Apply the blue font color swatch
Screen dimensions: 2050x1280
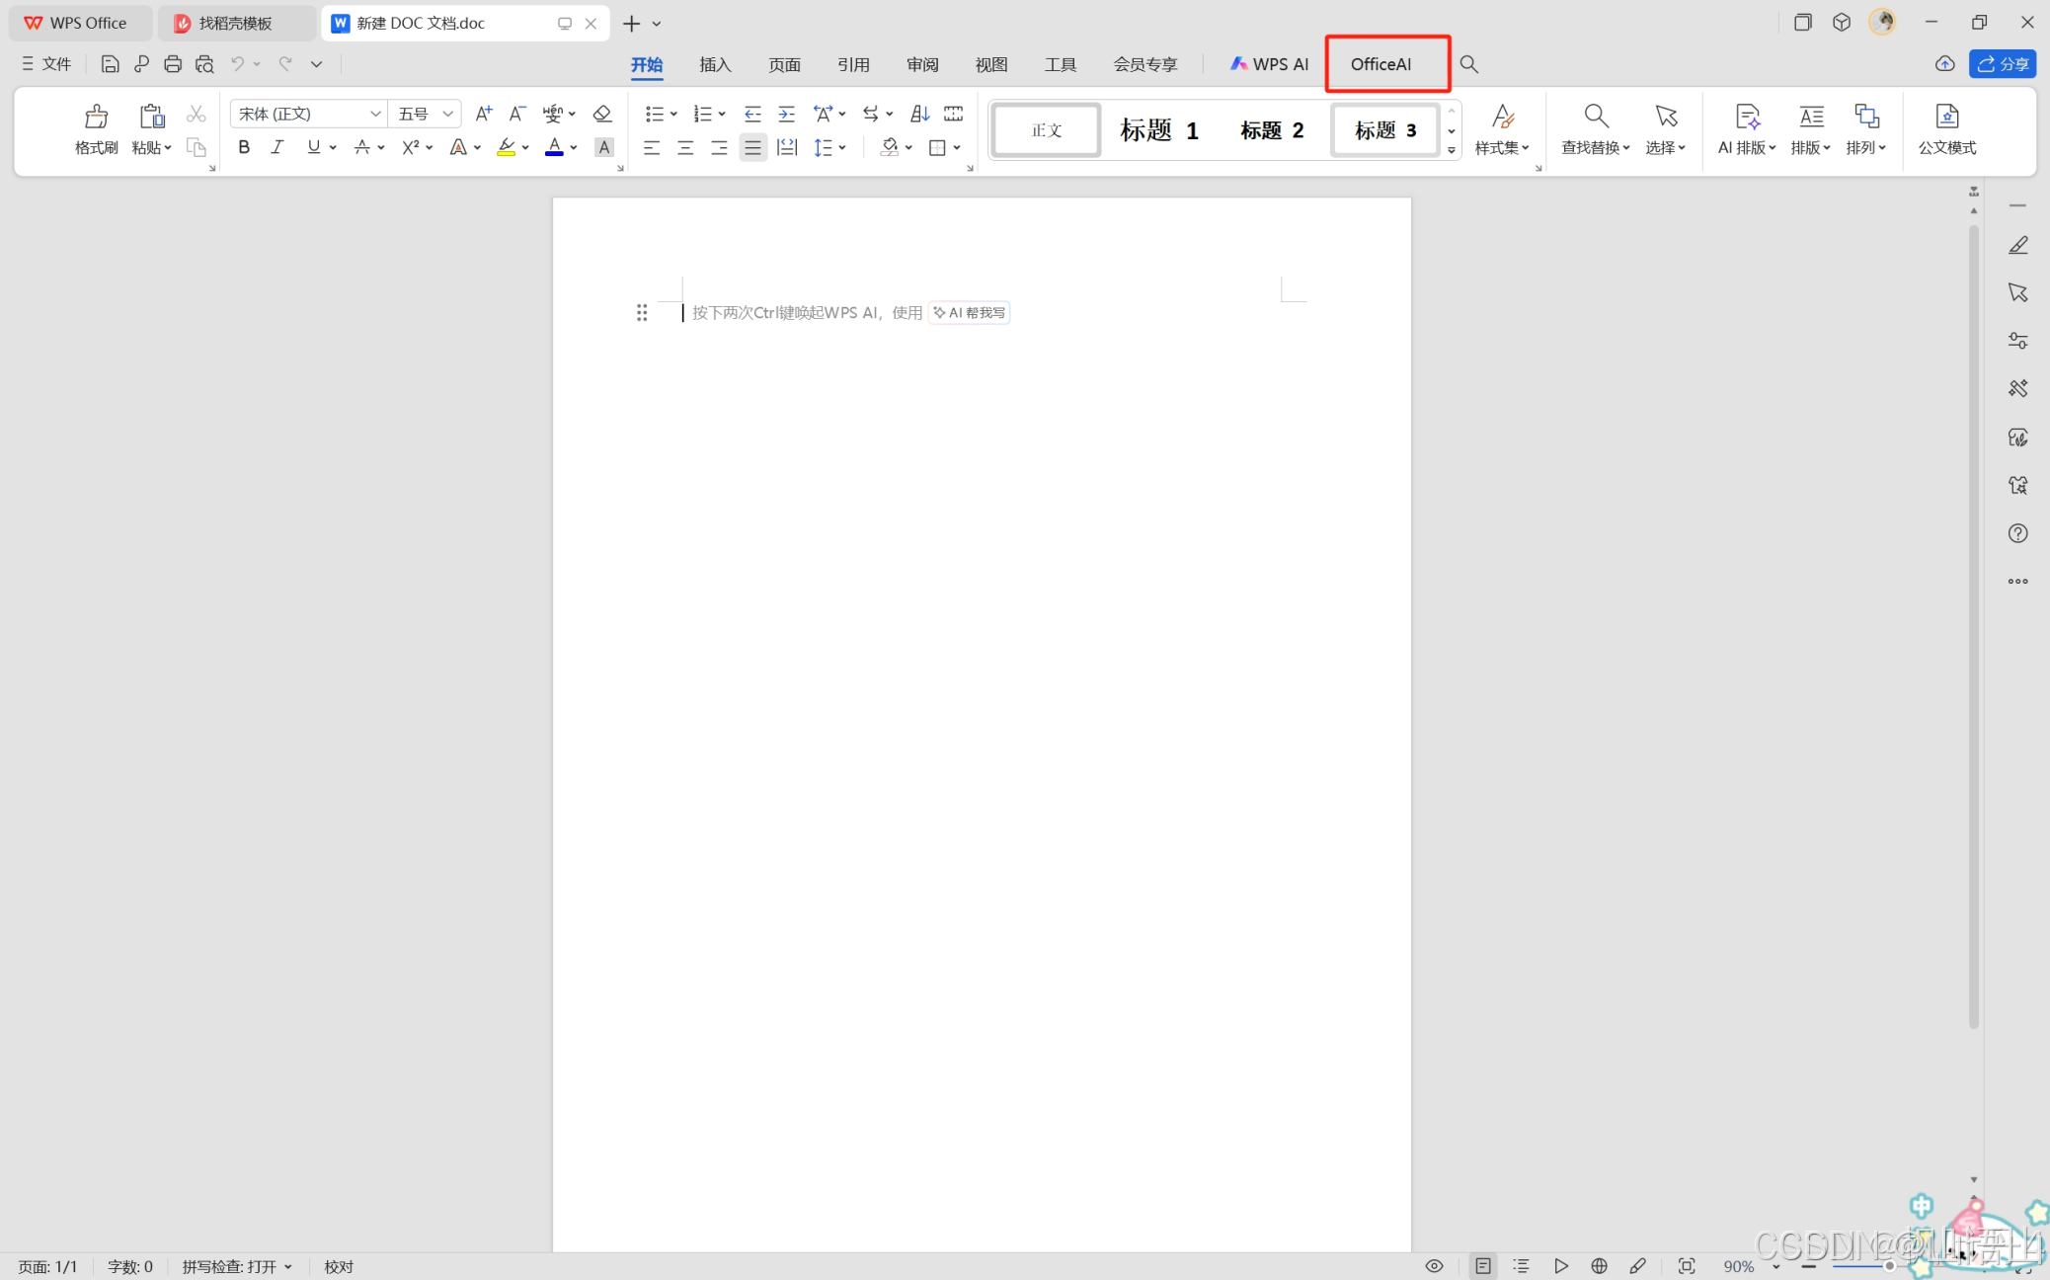point(554,147)
